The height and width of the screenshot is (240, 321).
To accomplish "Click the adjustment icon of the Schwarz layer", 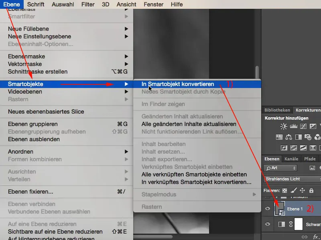I will 282,224.
